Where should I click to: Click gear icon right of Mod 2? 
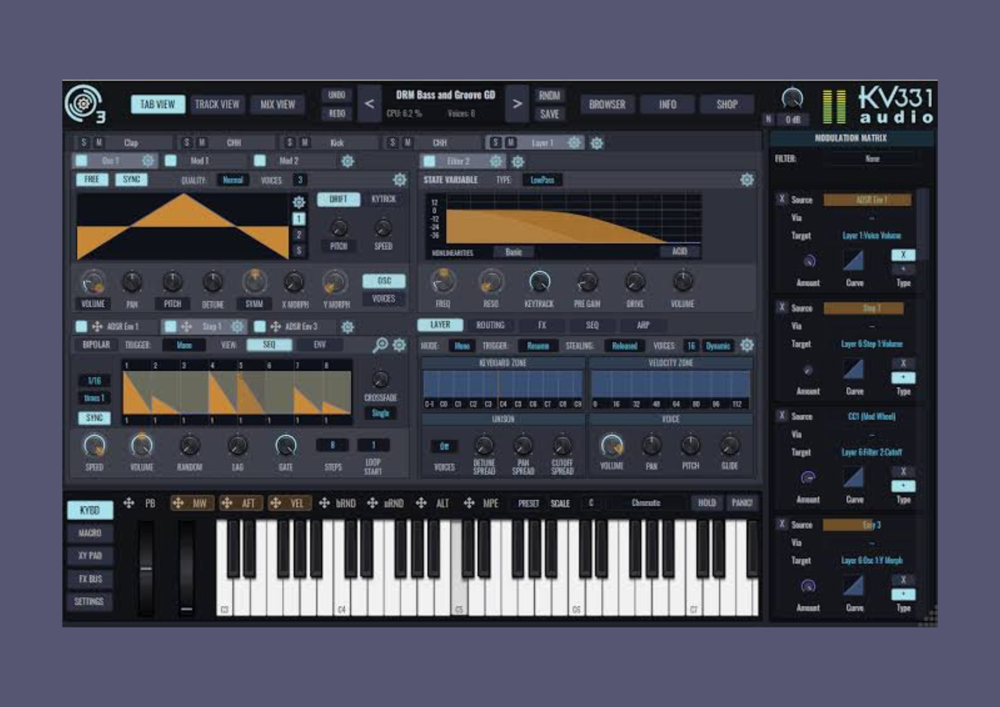[x=347, y=161]
